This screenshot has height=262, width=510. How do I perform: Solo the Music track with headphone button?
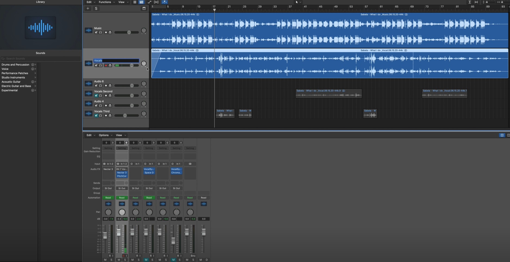(x=100, y=32)
